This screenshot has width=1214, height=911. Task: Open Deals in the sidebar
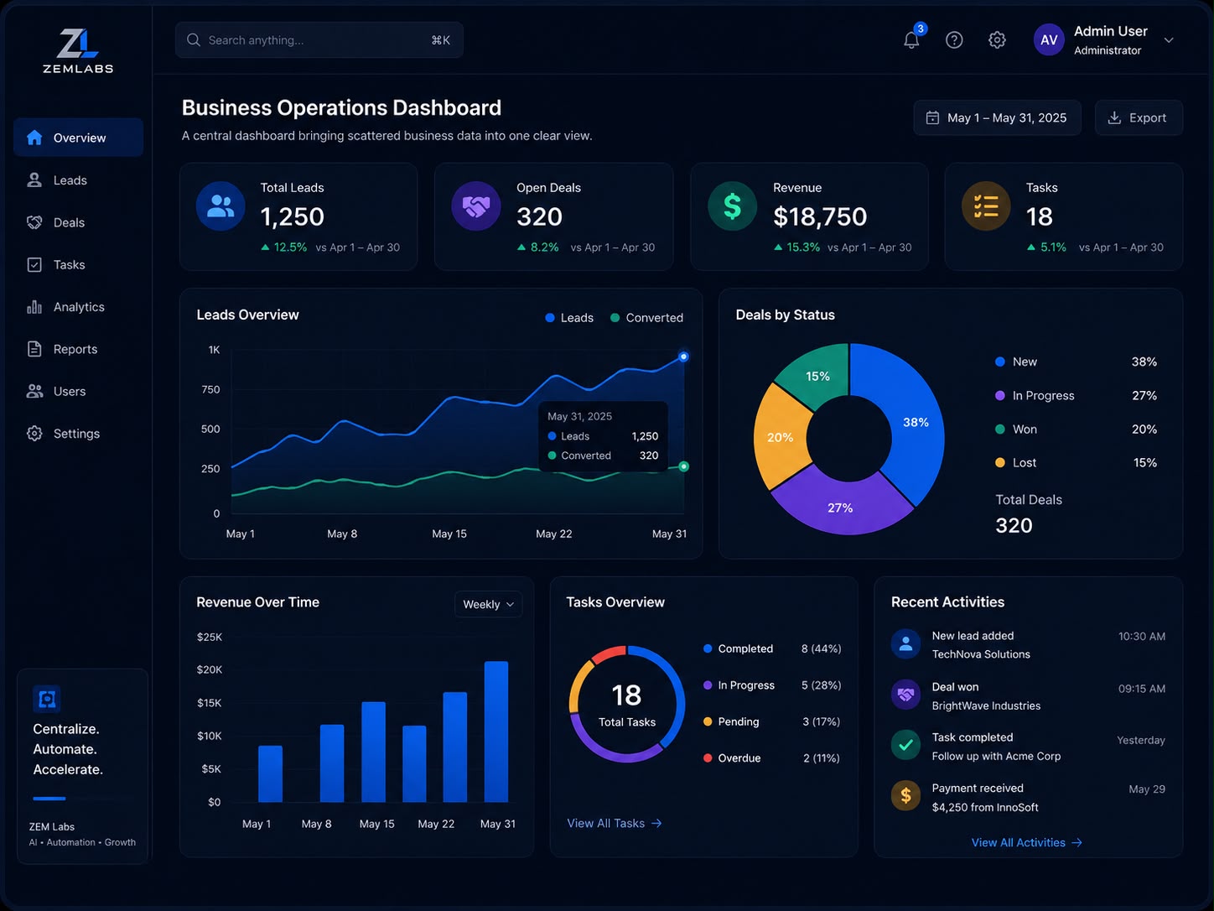tap(78, 222)
